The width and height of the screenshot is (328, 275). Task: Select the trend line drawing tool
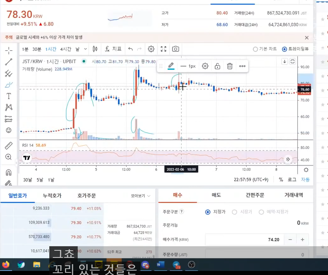[x=9, y=62]
